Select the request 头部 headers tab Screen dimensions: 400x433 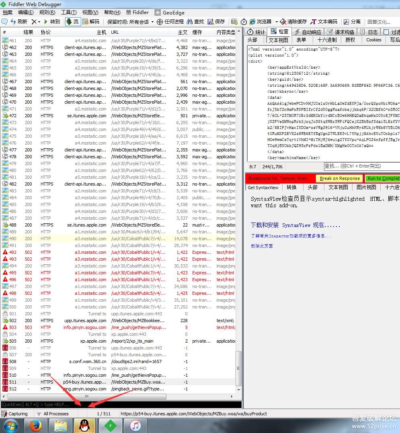click(252, 40)
